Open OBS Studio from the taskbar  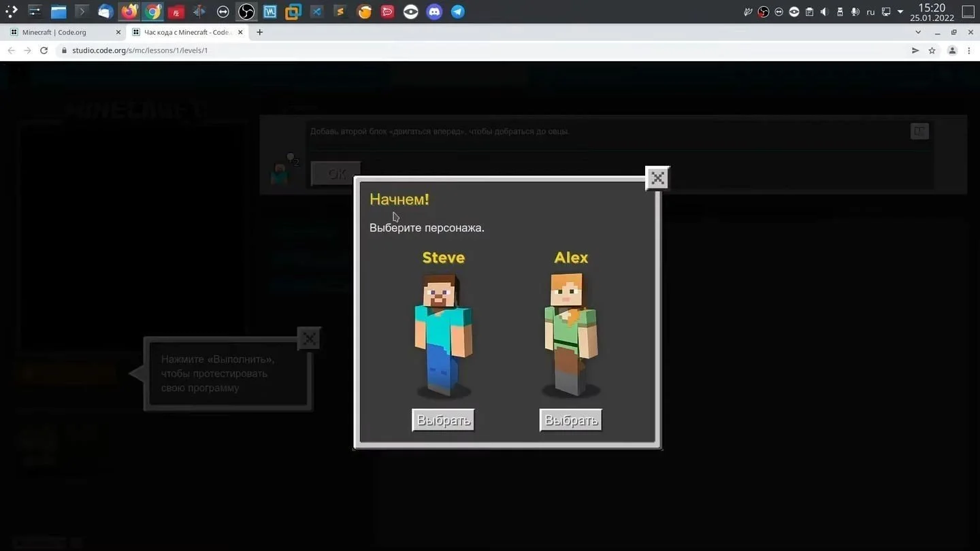246,12
